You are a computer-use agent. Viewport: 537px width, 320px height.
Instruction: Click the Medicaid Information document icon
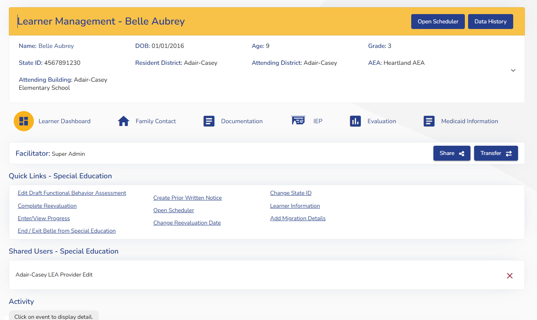pos(429,121)
